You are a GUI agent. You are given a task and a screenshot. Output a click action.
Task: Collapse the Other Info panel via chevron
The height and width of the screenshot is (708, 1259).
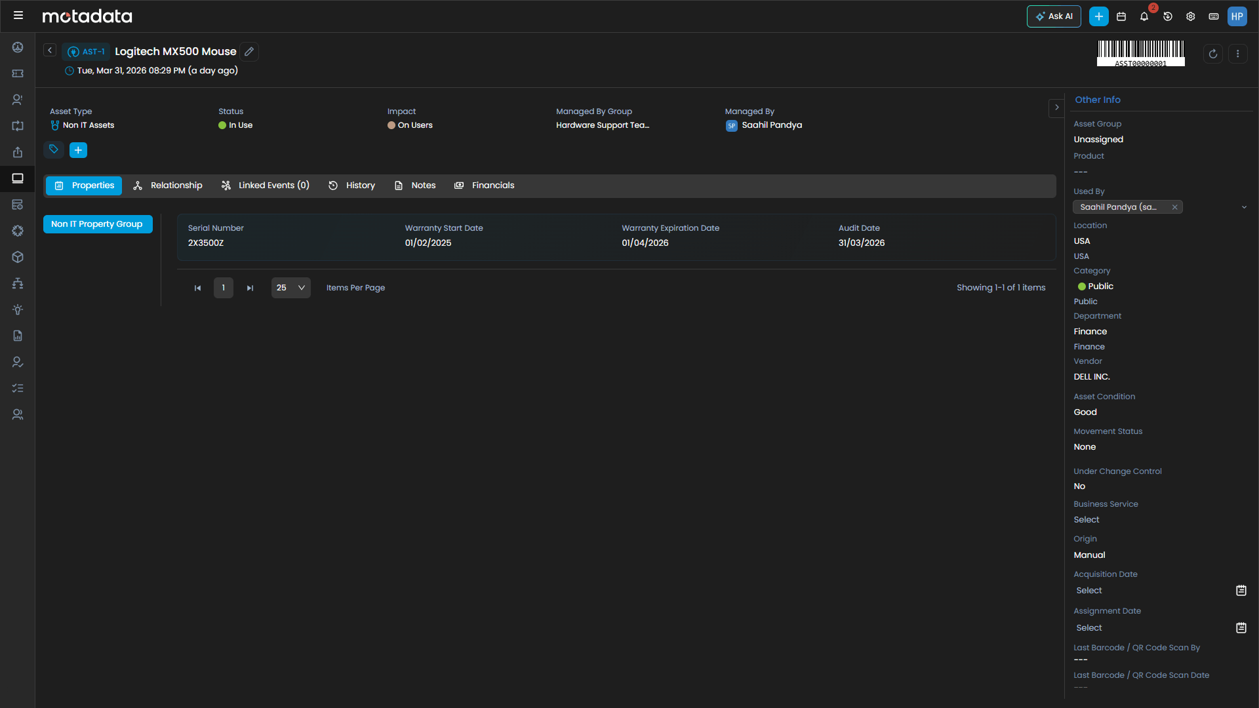coord(1056,108)
